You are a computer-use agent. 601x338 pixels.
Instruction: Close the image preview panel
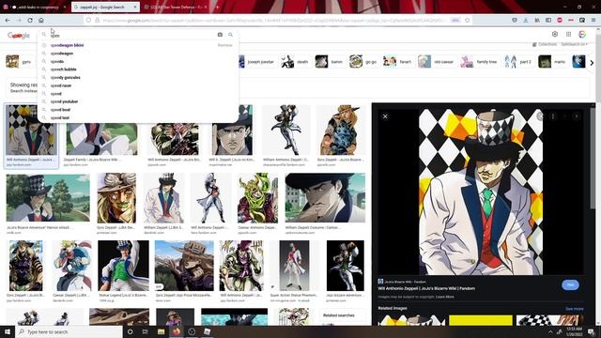[x=385, y=116]
